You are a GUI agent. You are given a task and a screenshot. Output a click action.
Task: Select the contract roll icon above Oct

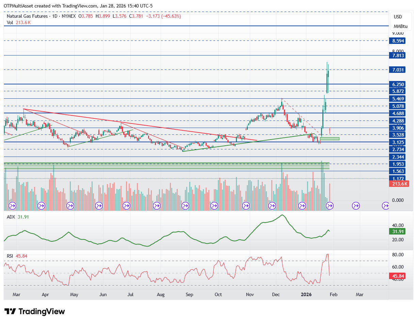tap(214, 206)
